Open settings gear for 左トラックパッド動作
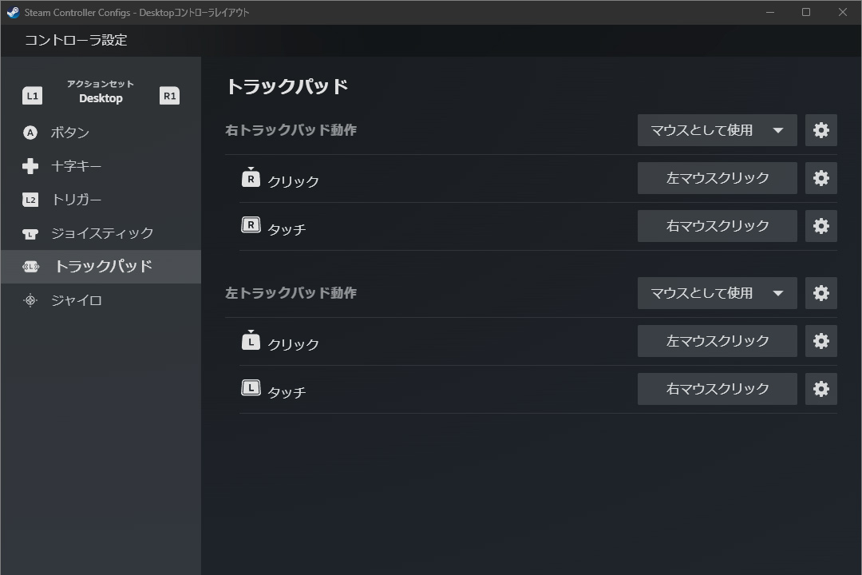The width and height of the screenshot is (862, 575). (820, 293)
